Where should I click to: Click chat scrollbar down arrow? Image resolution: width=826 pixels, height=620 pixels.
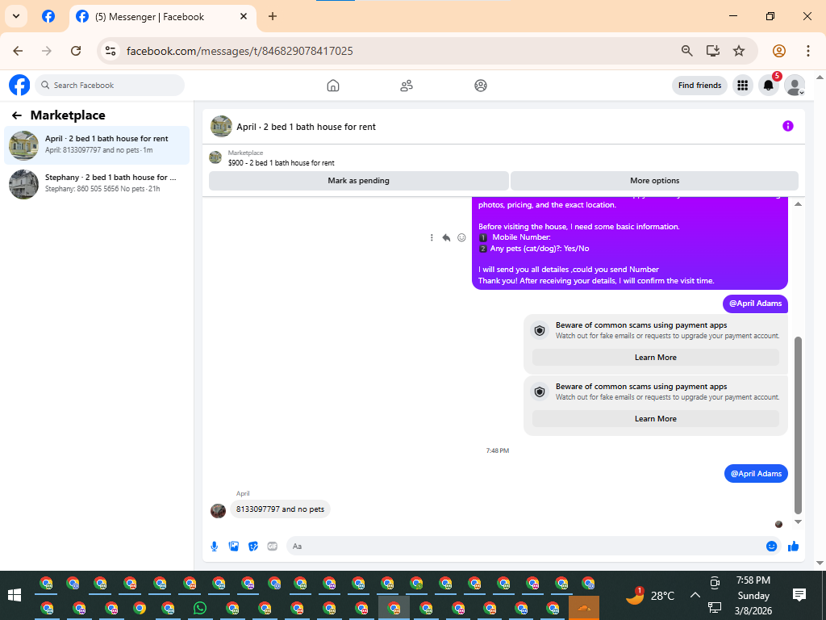[x=798, y=522]
